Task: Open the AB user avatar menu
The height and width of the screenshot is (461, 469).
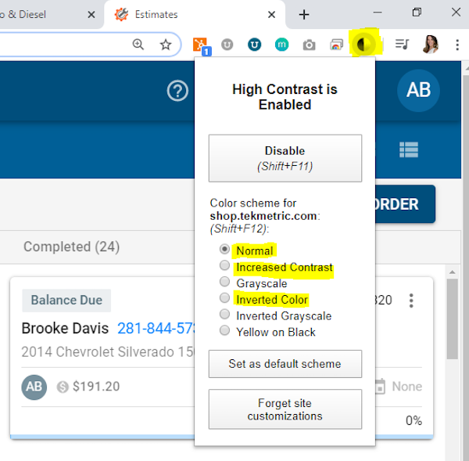Action: 418,90
